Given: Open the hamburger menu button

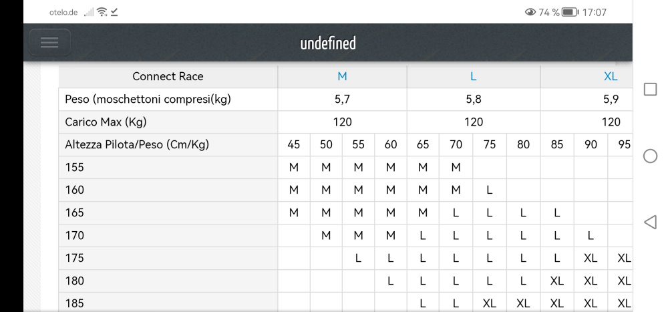Looking at the screenshot, I should point(49,43).
